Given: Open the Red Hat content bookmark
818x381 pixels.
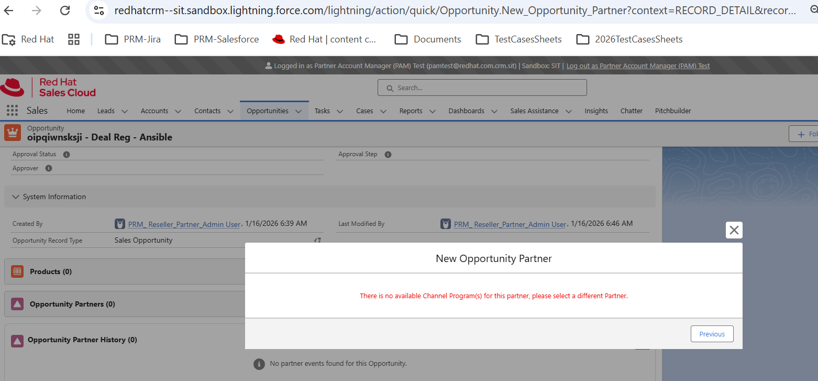Looking at the screenshot, I should click(324, 39).
